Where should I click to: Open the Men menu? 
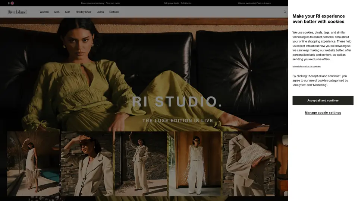[x=57, y=12]
